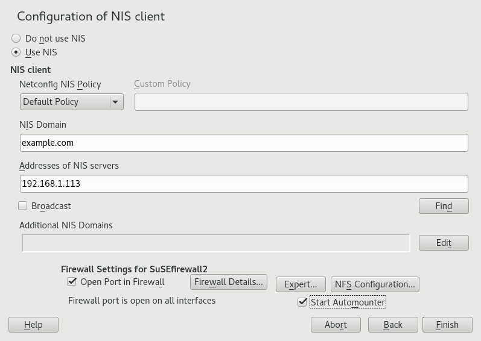The image size is (481, 341).
Task: Click the Expert button
Action: click(x=301, y=284)
